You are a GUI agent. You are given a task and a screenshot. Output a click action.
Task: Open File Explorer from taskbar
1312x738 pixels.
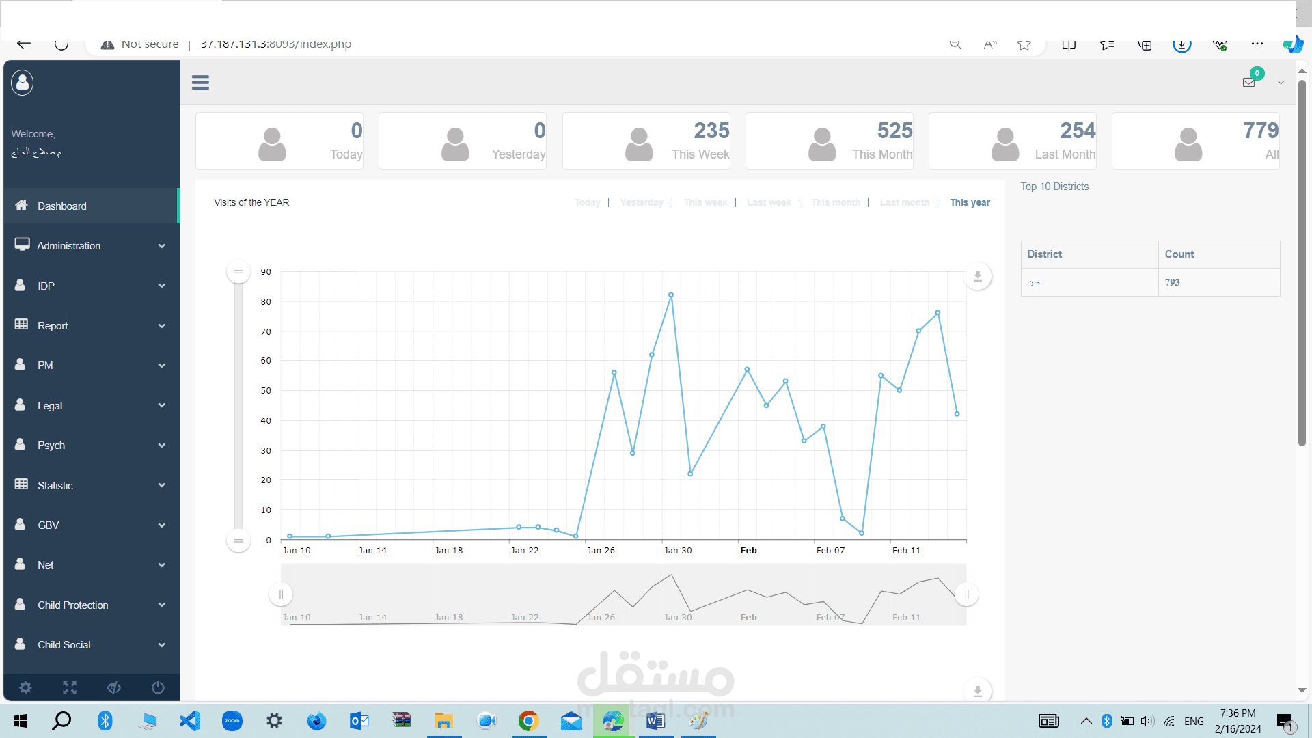(x=443, y=721)
